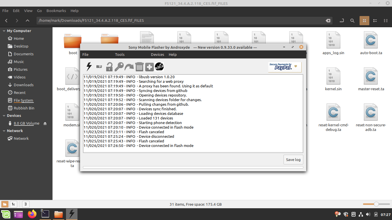Eject the 8.0 GB Volume
The width and height of the screenshot is (392, 220).
pyautogui.click(x=45, y=123)
